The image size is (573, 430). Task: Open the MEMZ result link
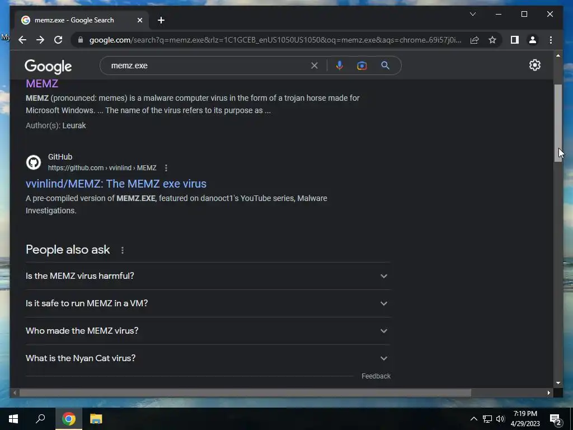click(42, 83)
